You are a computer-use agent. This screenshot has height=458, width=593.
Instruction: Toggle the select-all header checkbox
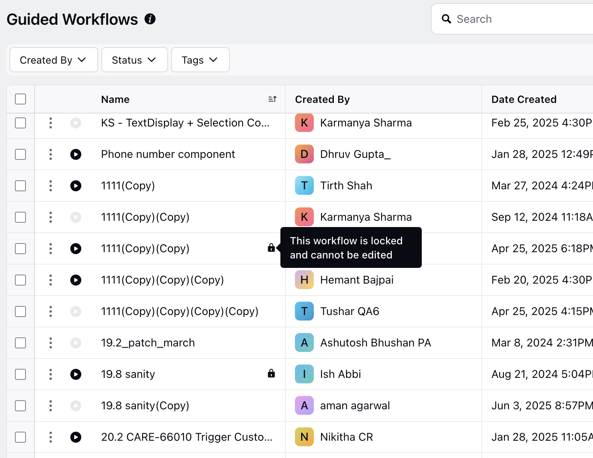tap(20, 99)
